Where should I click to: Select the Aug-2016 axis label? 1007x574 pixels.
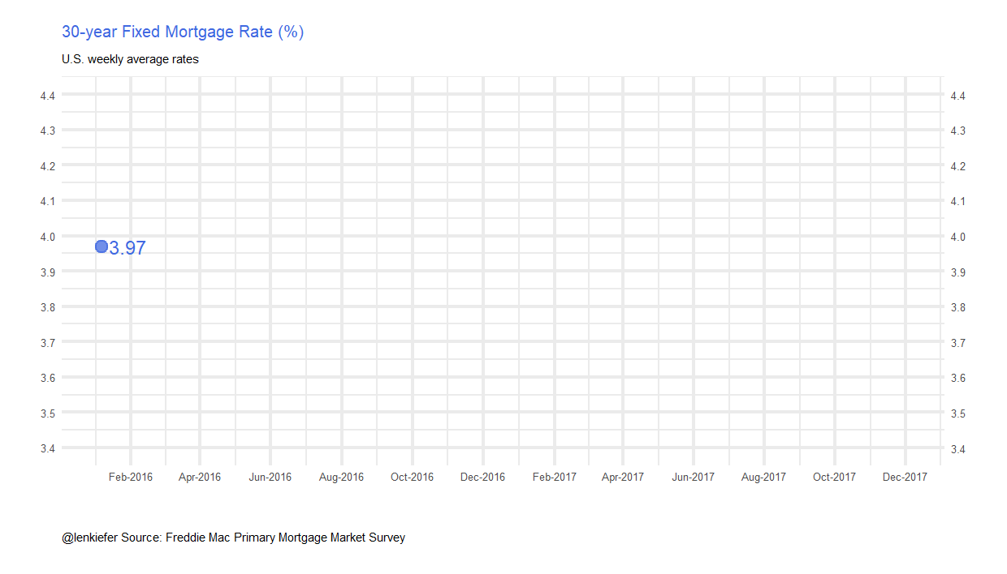point(341,477)
